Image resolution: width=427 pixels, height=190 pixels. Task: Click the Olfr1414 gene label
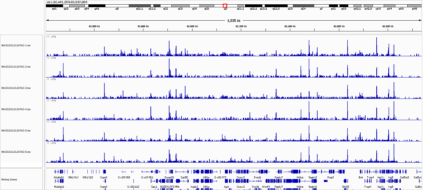tap(73, 177)
